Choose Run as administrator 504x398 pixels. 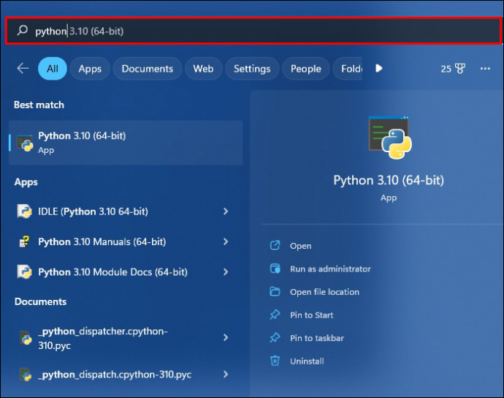pos(330,269)
